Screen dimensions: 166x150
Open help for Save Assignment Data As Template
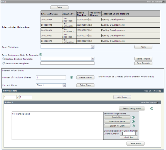click(x=41, y=55)
